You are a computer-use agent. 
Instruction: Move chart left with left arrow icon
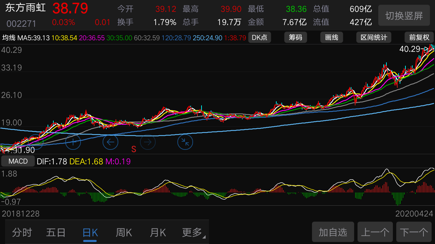point(110,142)
